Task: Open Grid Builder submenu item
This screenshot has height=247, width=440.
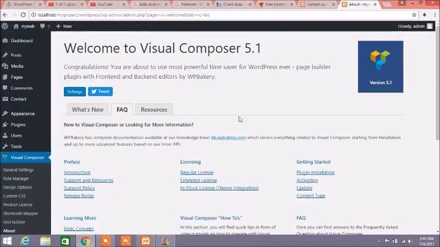Action: (x=14, y=222)
